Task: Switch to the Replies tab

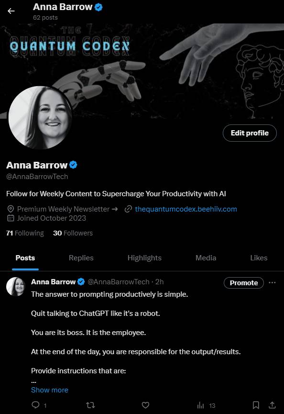Action: coord(81,257)
